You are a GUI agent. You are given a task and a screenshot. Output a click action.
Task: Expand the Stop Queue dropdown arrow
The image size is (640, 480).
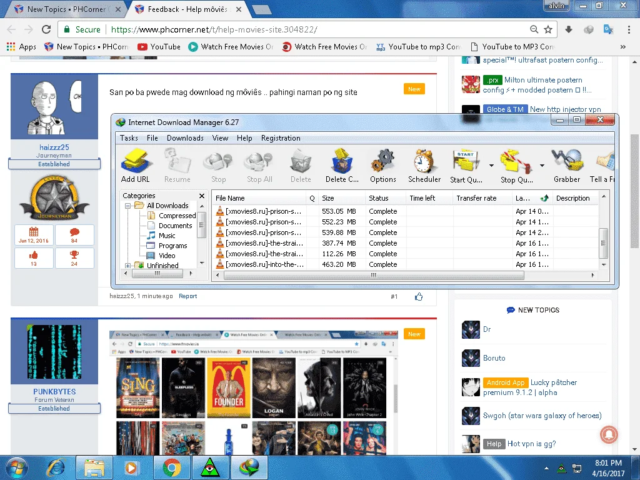(x=542, y=166)
